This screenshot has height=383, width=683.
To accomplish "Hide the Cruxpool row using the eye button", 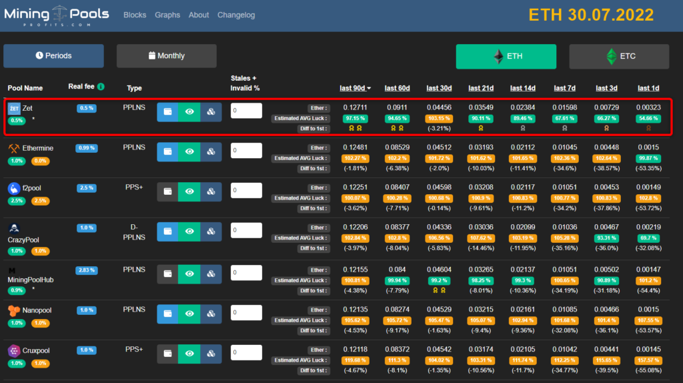I will point(190,354).
